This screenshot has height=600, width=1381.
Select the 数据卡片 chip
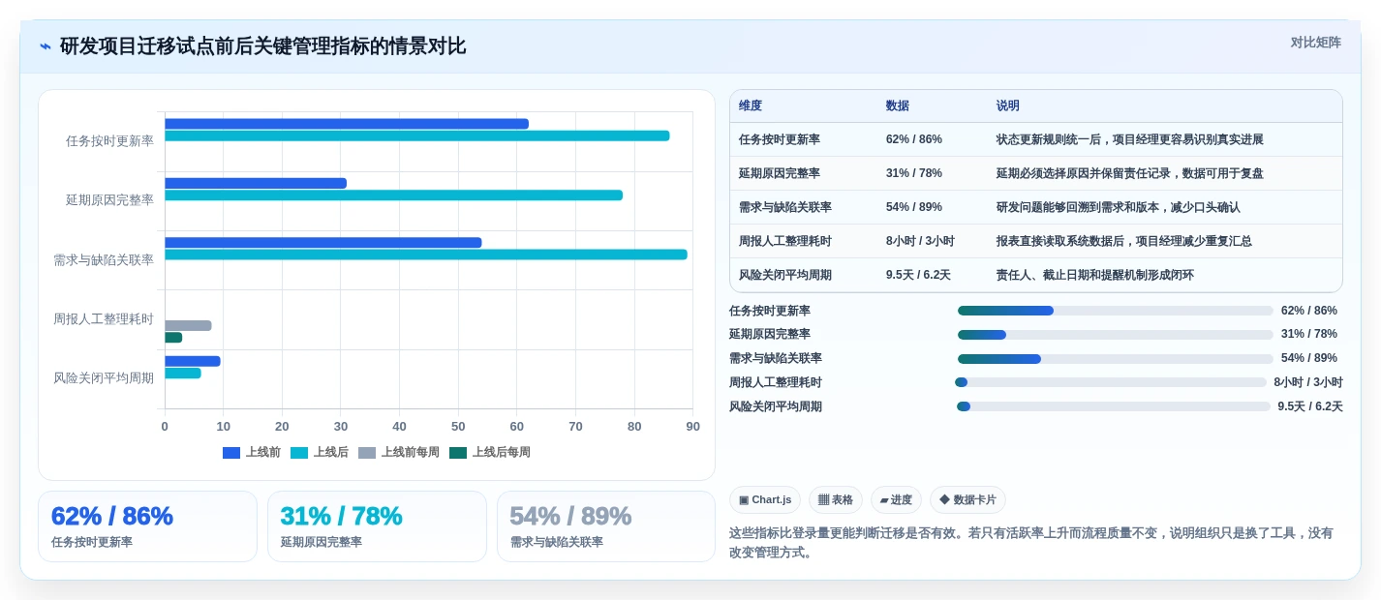click(x=967, y=499)
